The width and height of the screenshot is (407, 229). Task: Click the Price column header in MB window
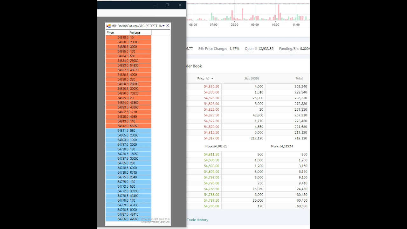(x=117, y=32)
